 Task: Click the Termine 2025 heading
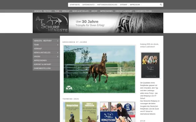[71, 99]
